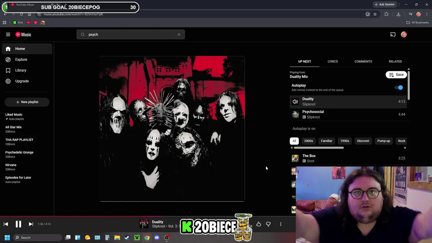Filter autoplay by Pump-up
Viewport: 432px width, 243px height.
coord(384,141)
